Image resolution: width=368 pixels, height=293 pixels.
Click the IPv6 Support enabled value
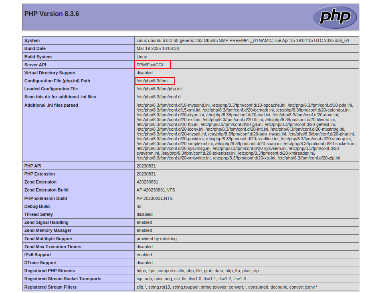pyautogui.click(x=144, y=255)
